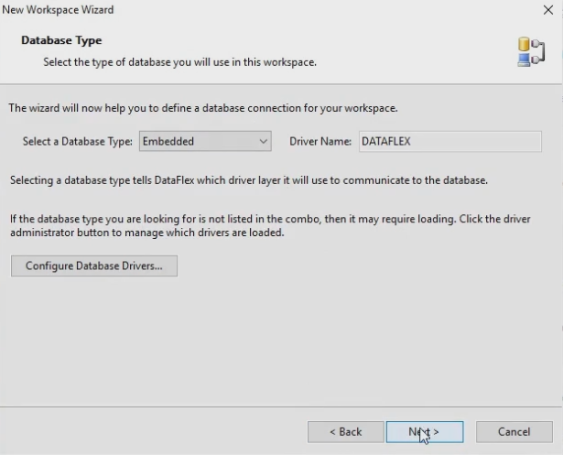Close the New Workspace Wizard window
The image size is (563, 455).
547,10
